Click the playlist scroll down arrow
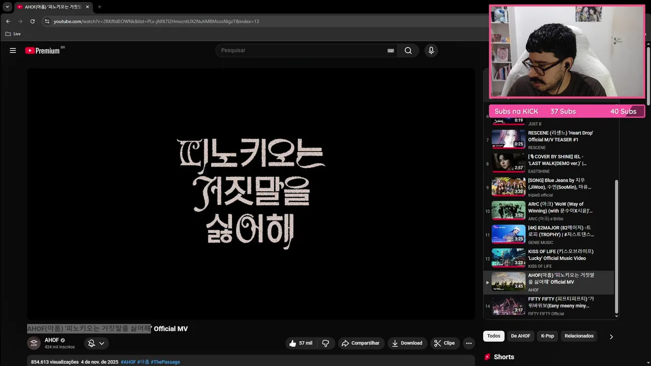The width and height of the screenshot is (651, 366). pos(617,316)
